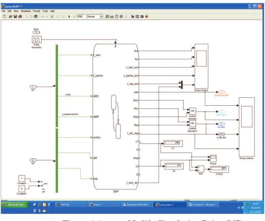Viewport: 265px width, 221px height.
Task: Click the dMP input label on chart
Action: [x=96, y=117]
